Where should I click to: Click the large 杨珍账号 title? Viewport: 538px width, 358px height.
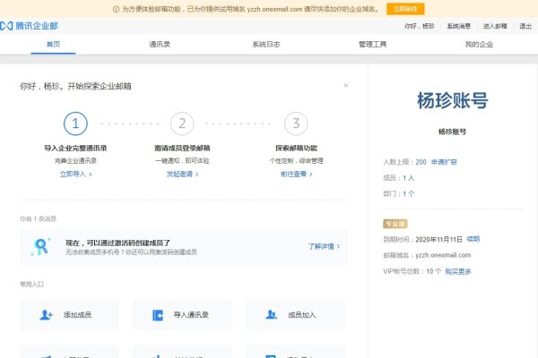453,100
